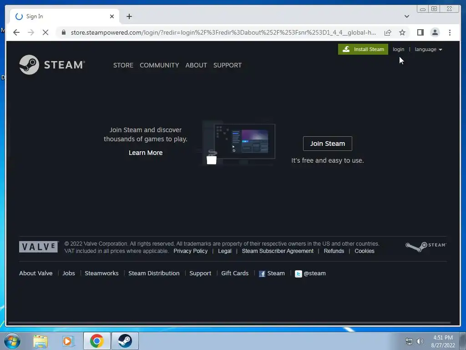This screenshot has width=466, height=350.
Task: Click the volume speaker tray icon
Action: (x=420, y=341)
